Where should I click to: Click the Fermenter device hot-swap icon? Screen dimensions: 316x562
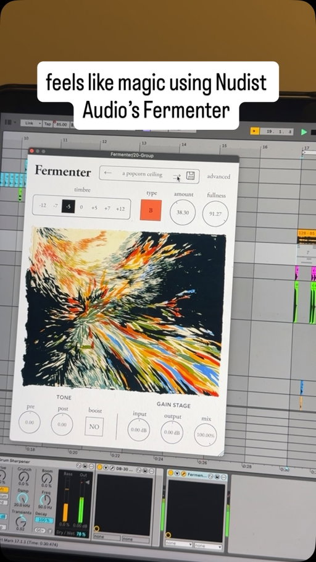click(210, 476)
